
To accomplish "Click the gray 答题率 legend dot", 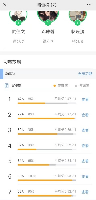I will [76, 86].
